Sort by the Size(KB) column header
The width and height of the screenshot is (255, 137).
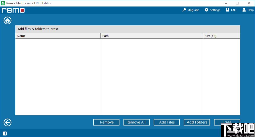point(222,36)
